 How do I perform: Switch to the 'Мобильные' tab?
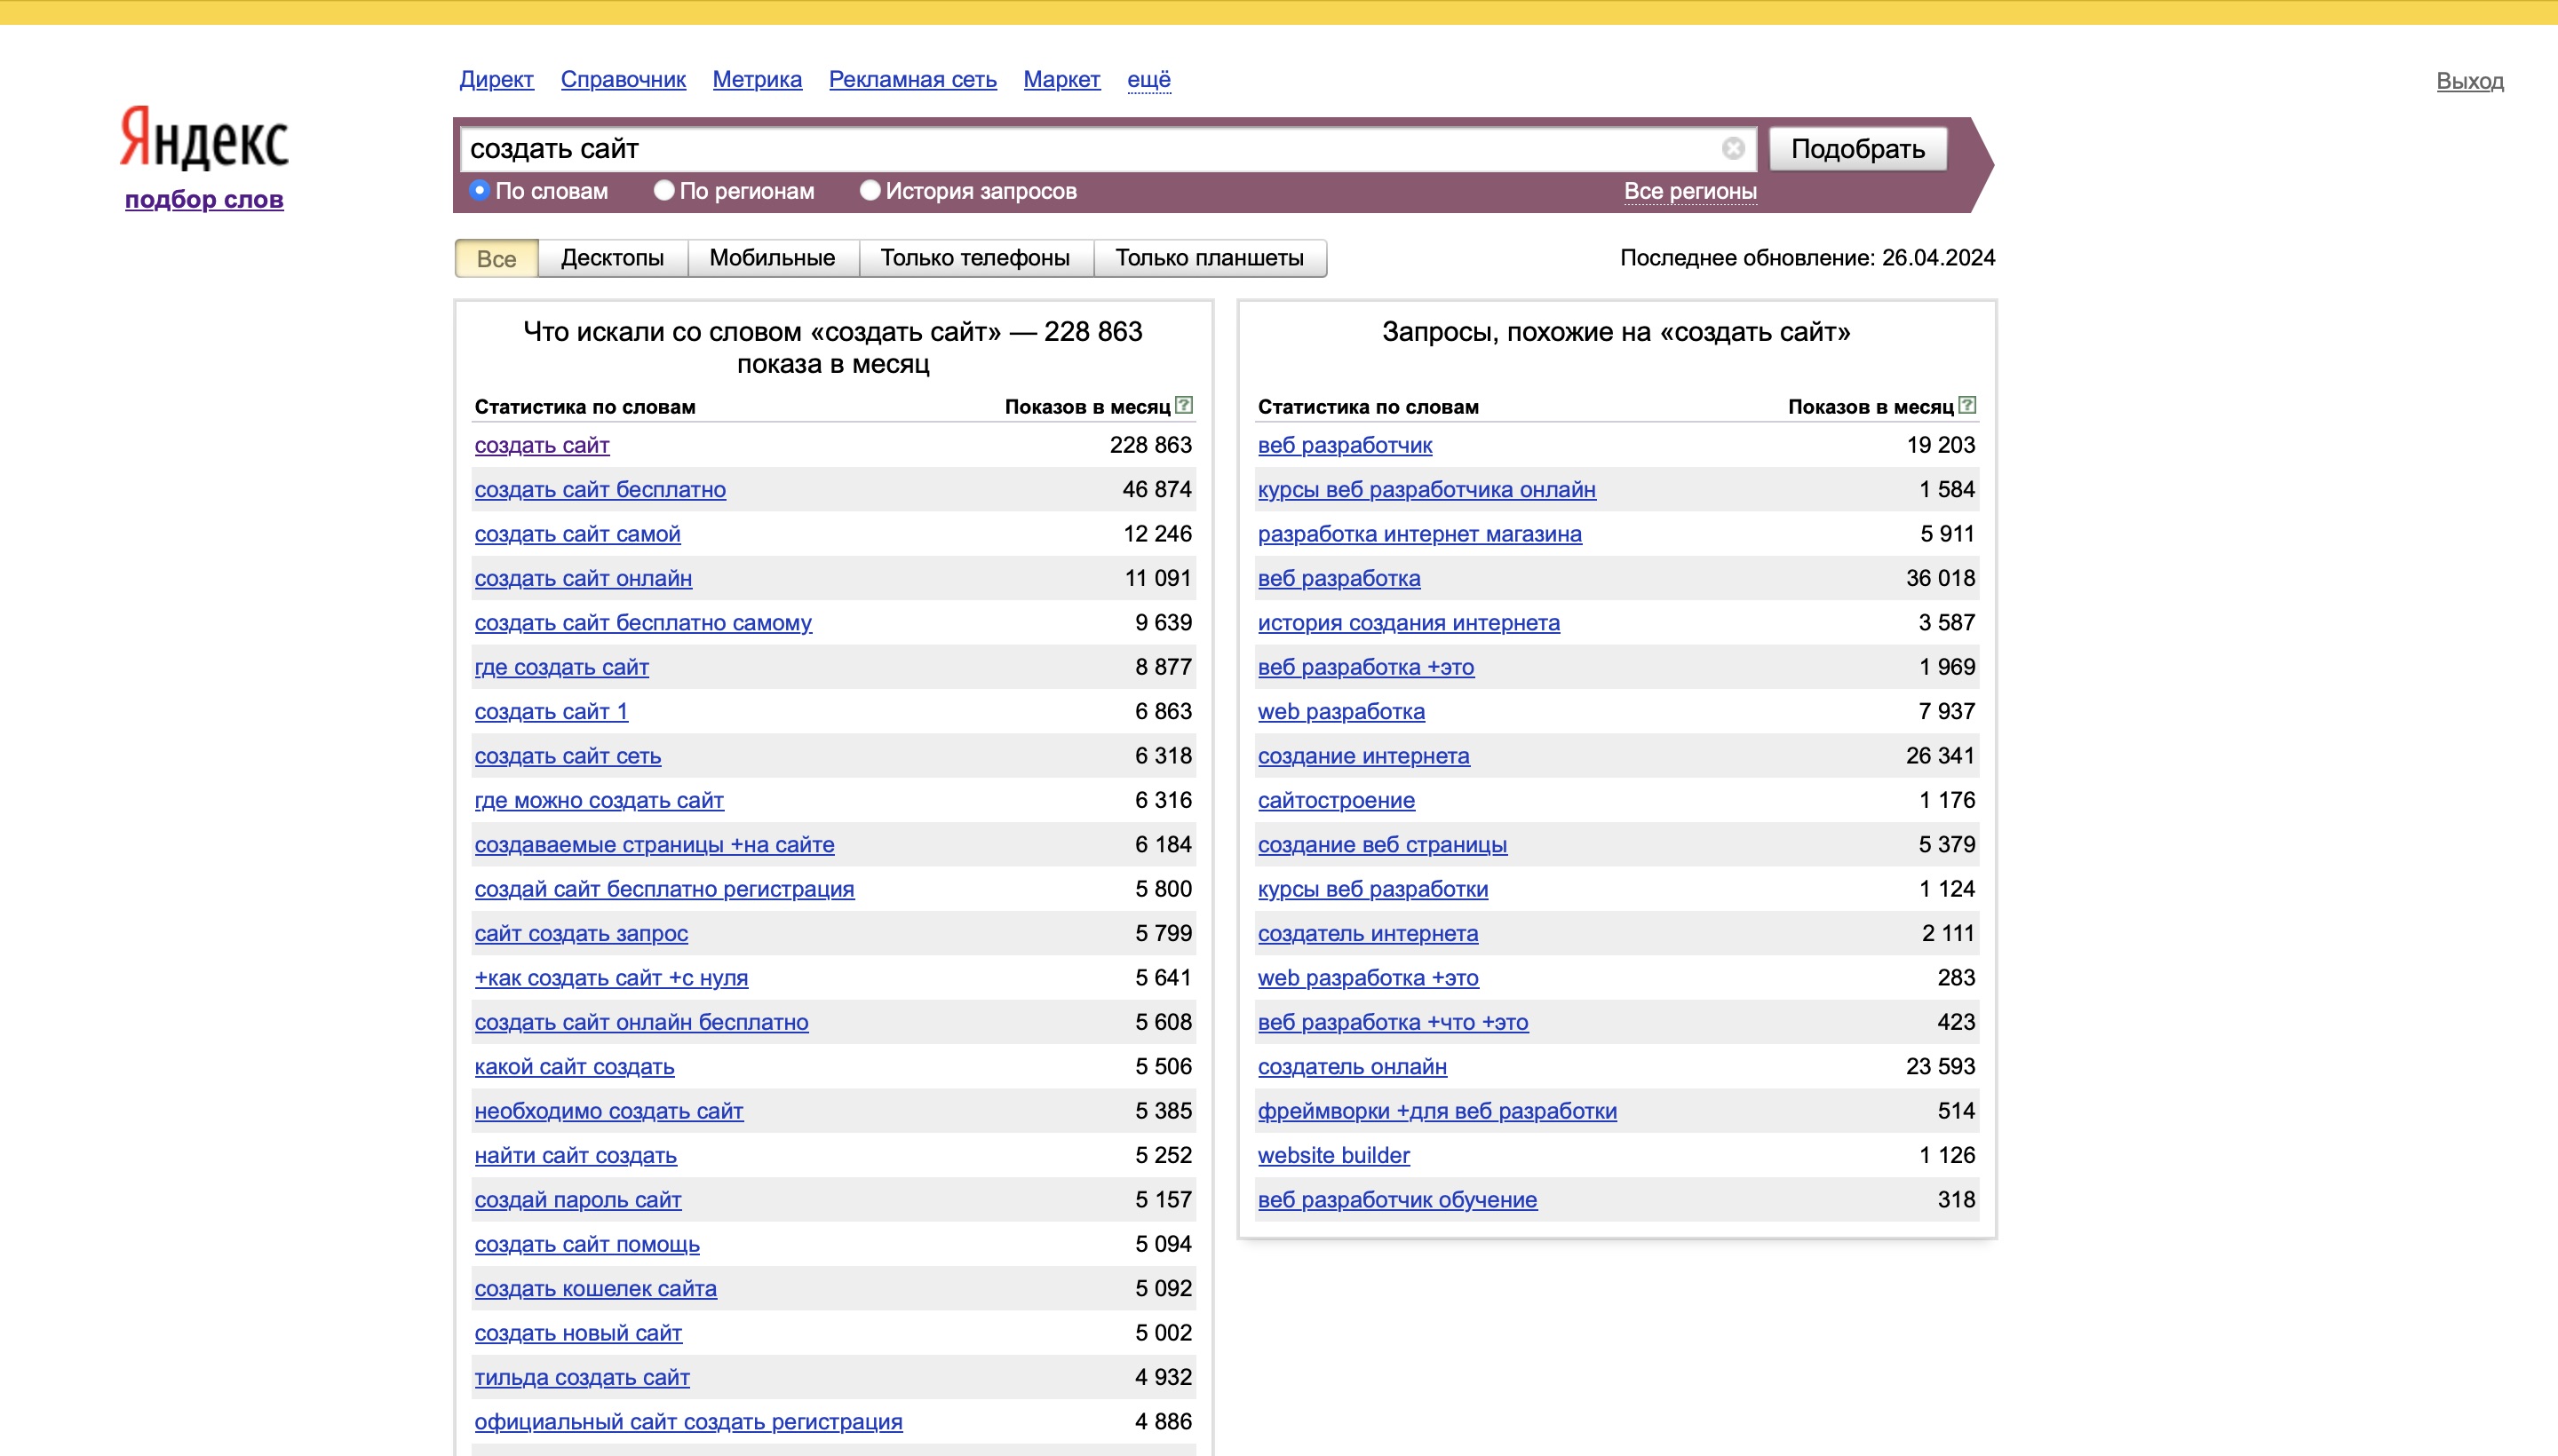point(773,258)
